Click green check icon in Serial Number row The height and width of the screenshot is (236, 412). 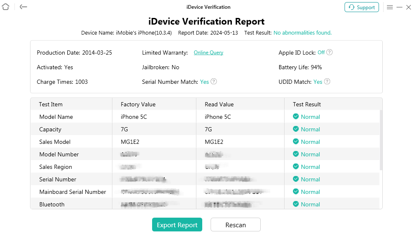click(x=296, y=179)
